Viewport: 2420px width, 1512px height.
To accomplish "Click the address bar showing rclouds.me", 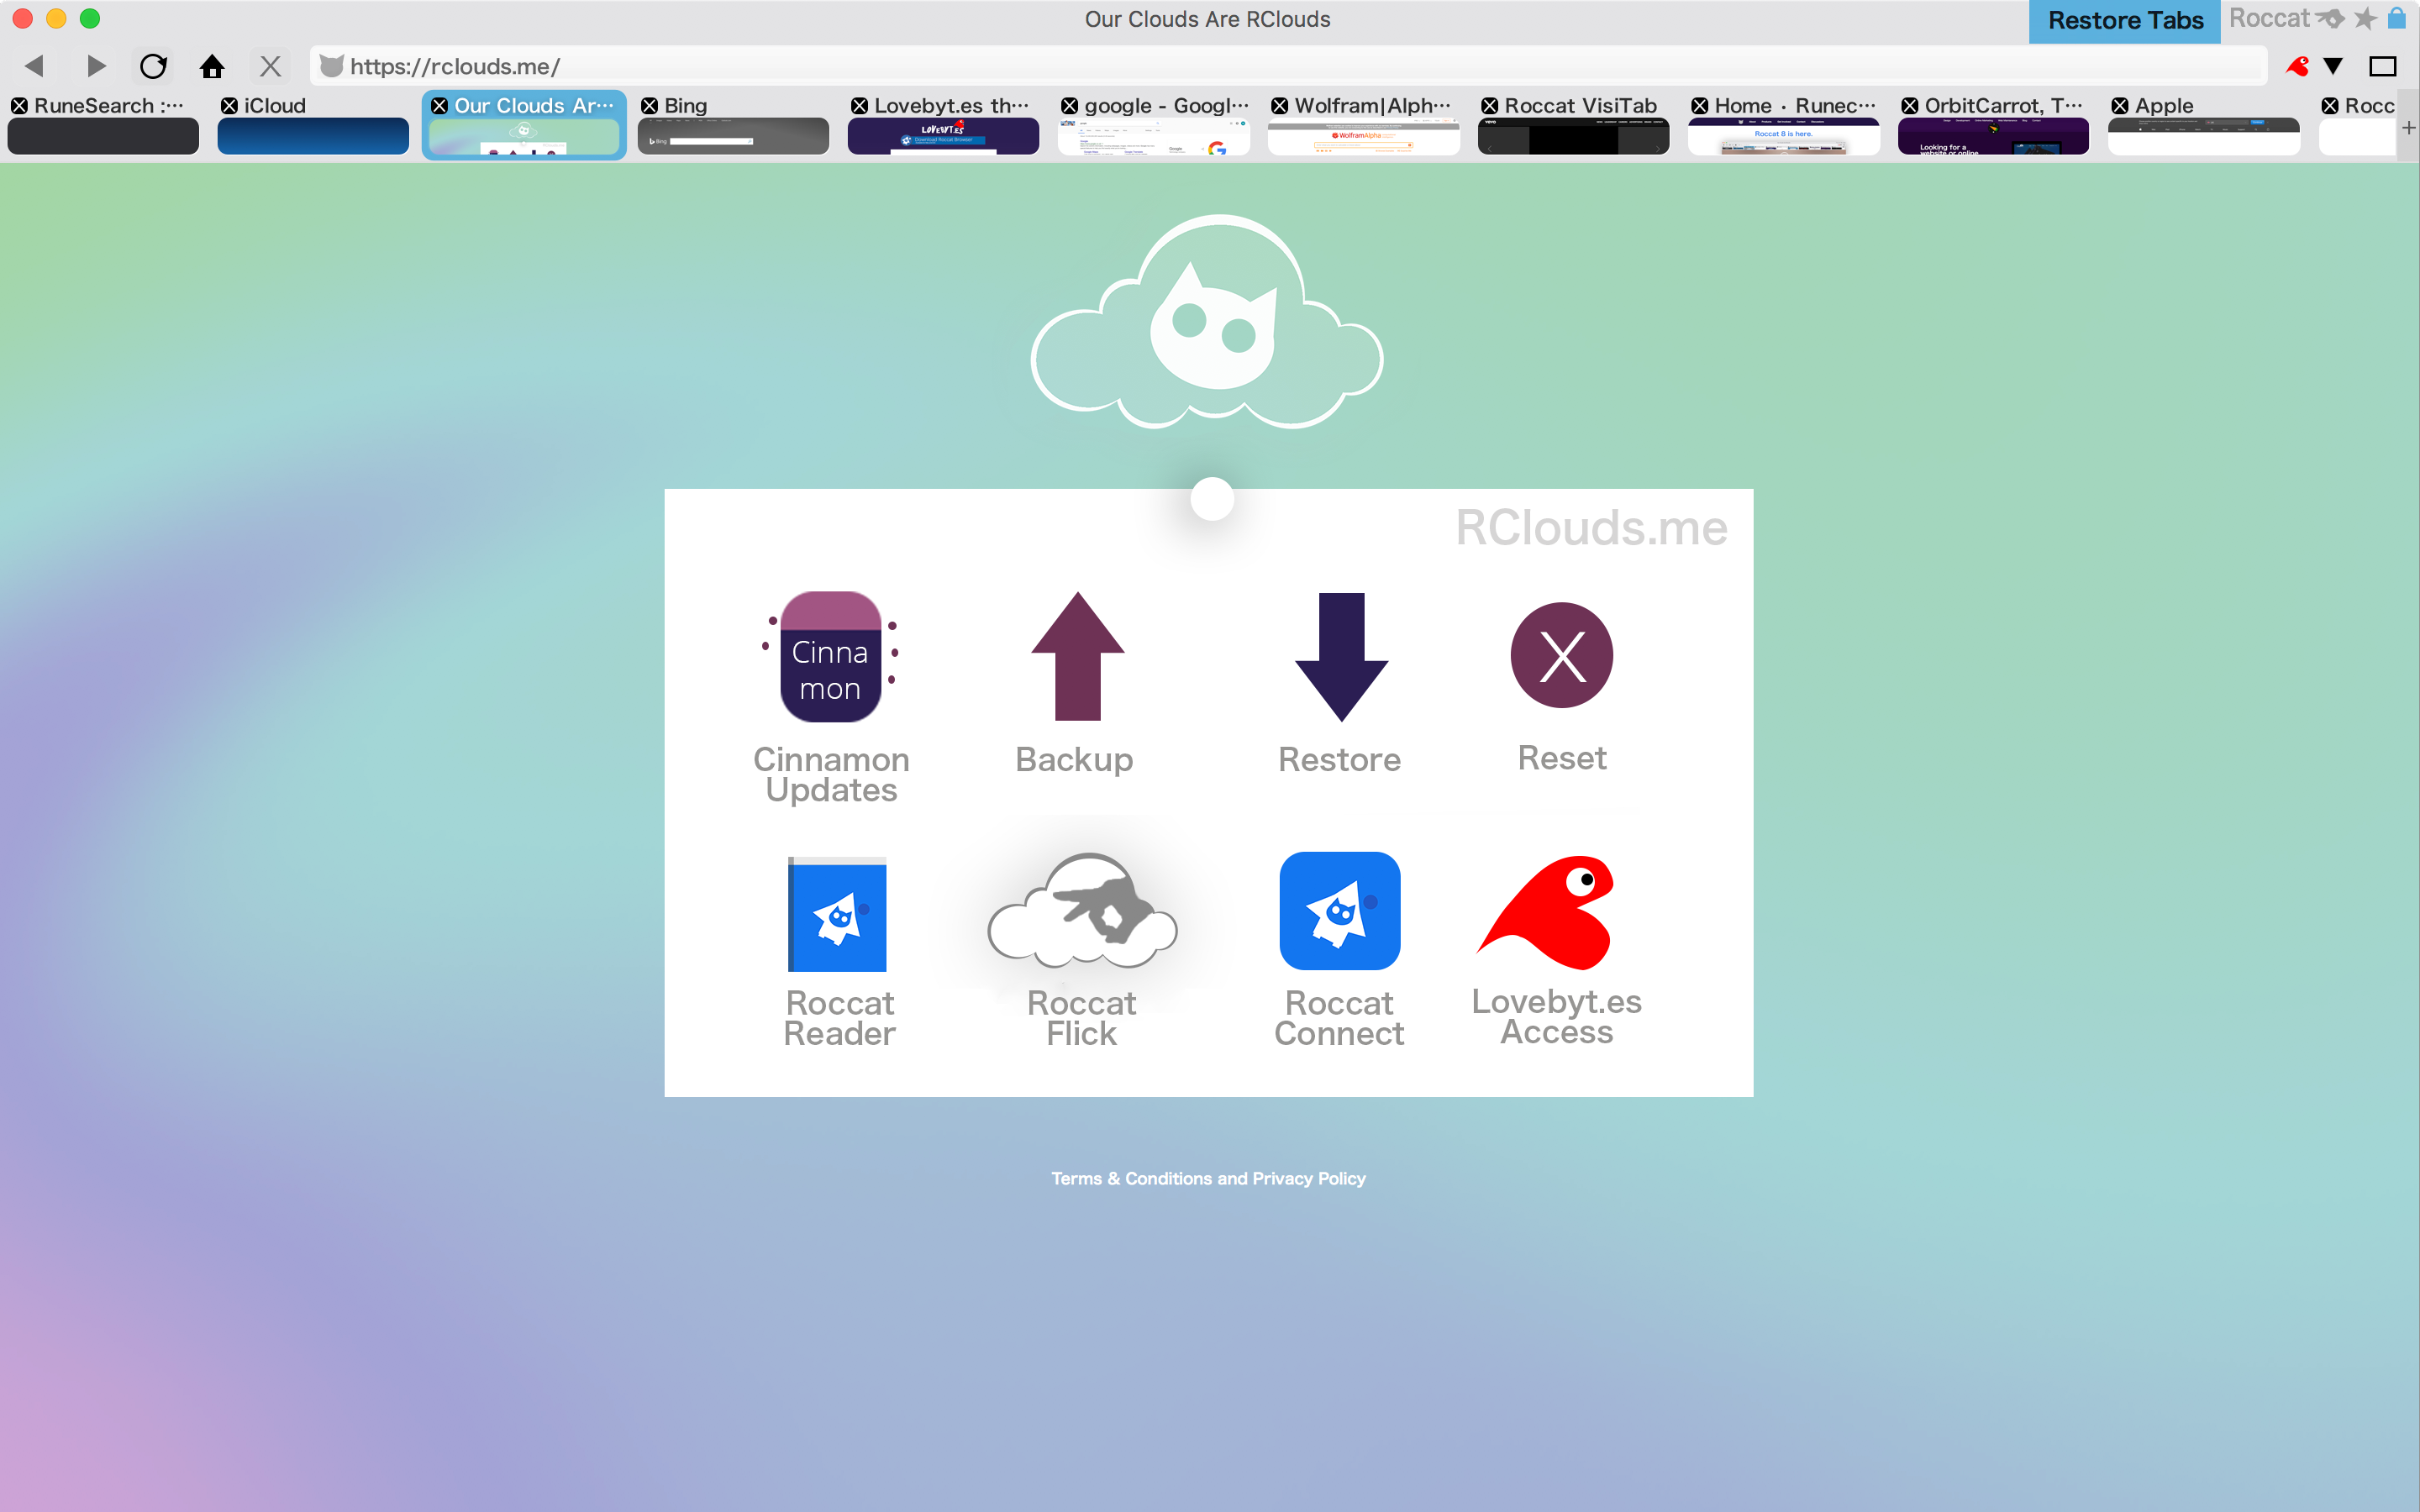I will click(x=455, y=66).
